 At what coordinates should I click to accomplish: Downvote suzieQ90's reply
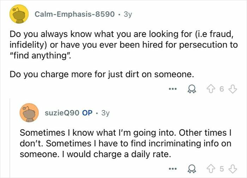point(233,169)
